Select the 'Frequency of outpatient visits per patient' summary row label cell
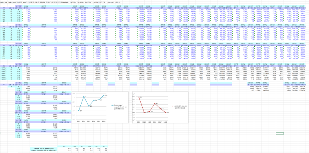 click(44, 150)
